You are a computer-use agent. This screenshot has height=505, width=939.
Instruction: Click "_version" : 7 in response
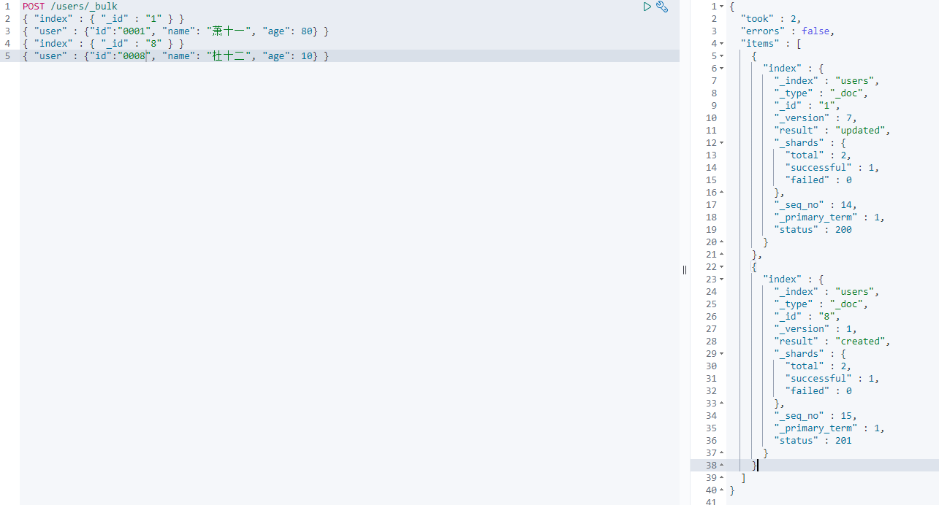tap(816, 118)
